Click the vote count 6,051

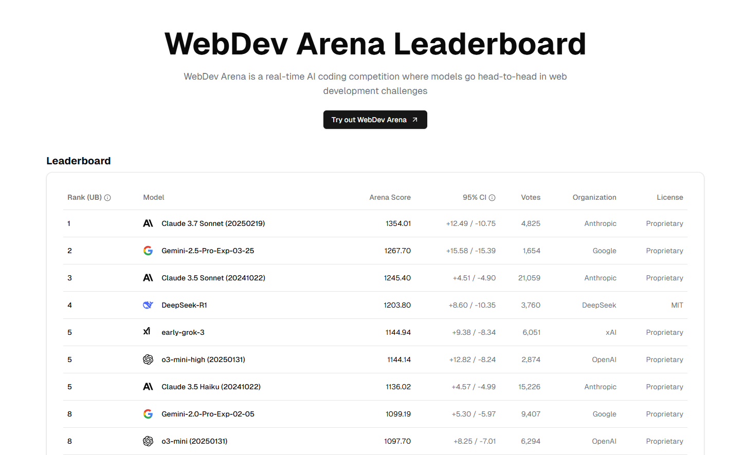532,332
